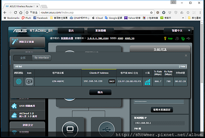Click the password field with dots

(x=159, y=101)
